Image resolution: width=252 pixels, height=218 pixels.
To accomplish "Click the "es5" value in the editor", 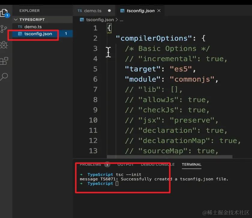I will tap(181, 69).
